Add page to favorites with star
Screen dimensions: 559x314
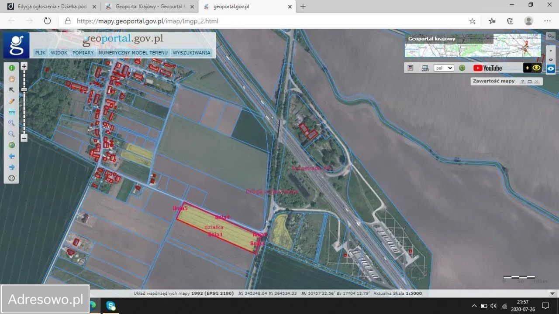pyautogui.click(x=472, y=21)
